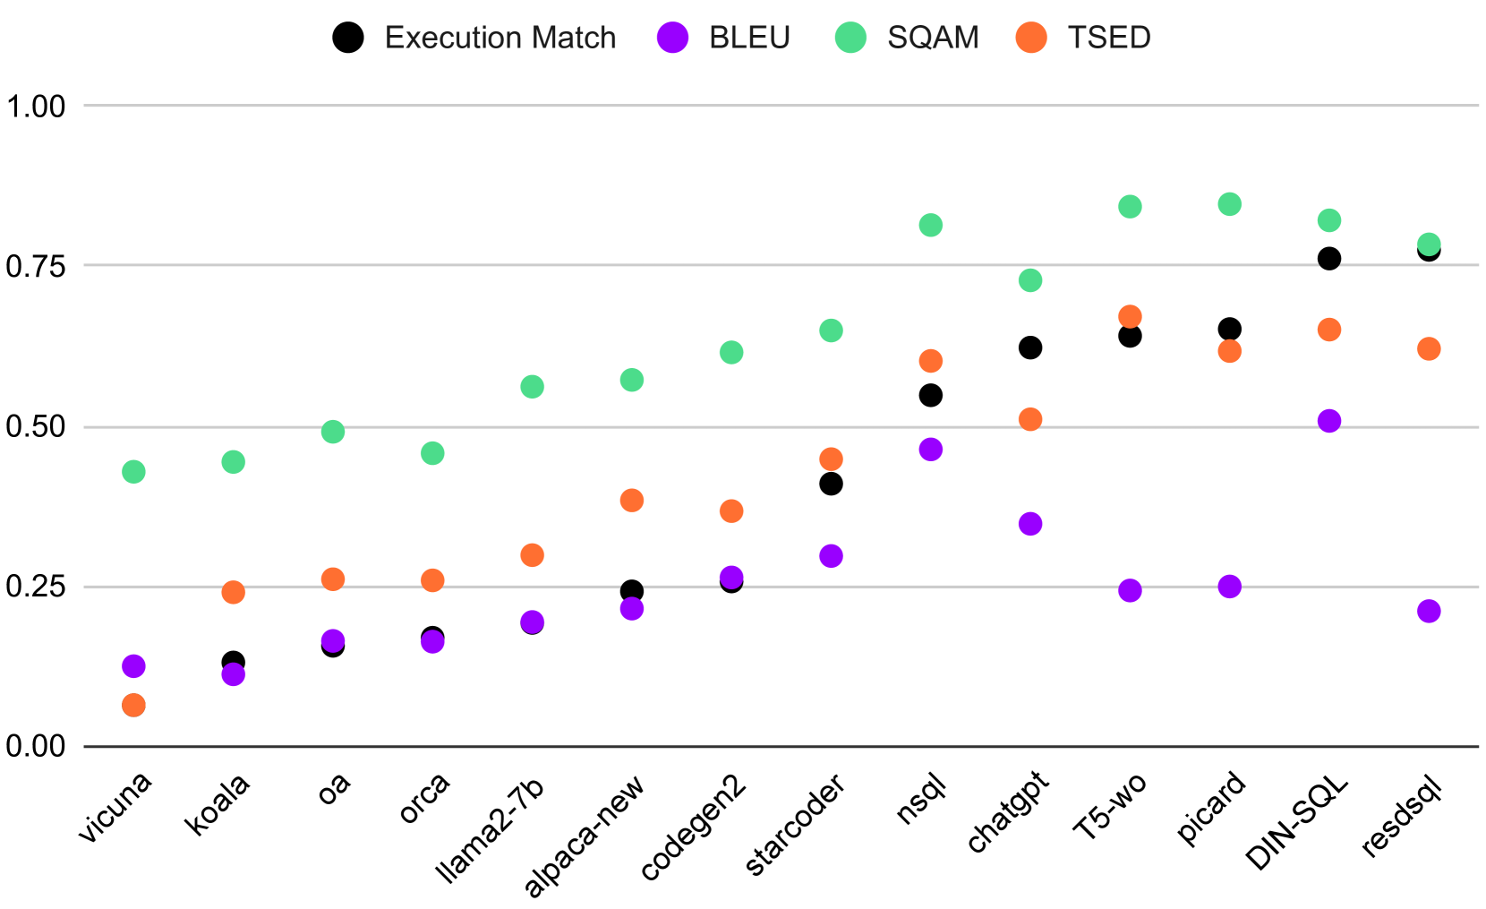Click the green SQAM legend dot

click(850, 38)
